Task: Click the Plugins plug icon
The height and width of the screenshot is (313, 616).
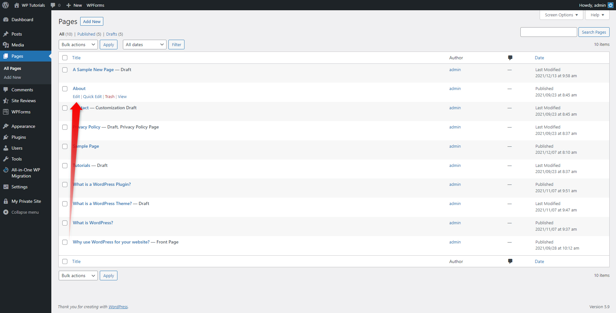Action: pyautogui.click(x=6, y=137)
